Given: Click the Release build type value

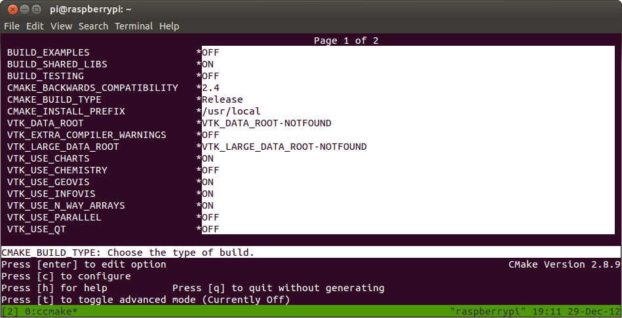Looking at the screenshot, I should point(223,100).
